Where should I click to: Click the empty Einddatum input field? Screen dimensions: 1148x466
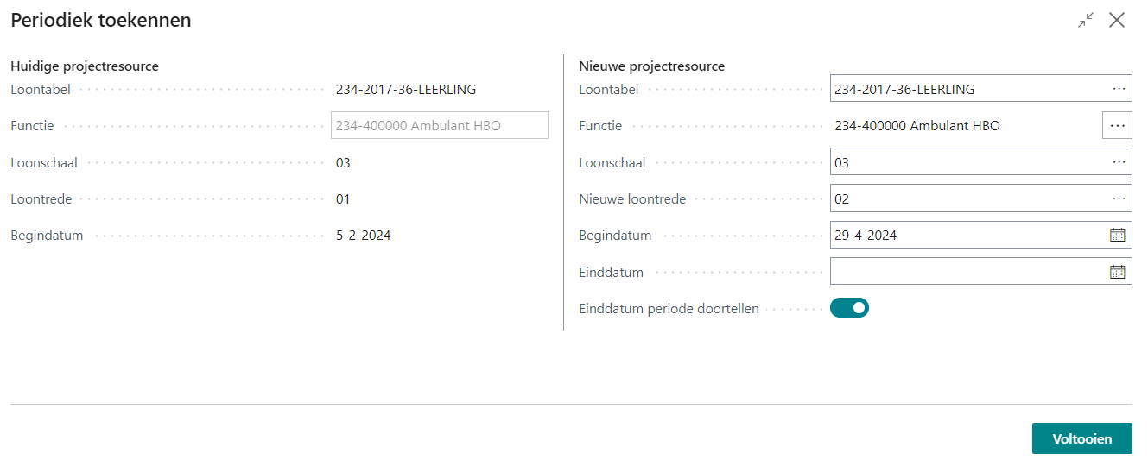967,272
